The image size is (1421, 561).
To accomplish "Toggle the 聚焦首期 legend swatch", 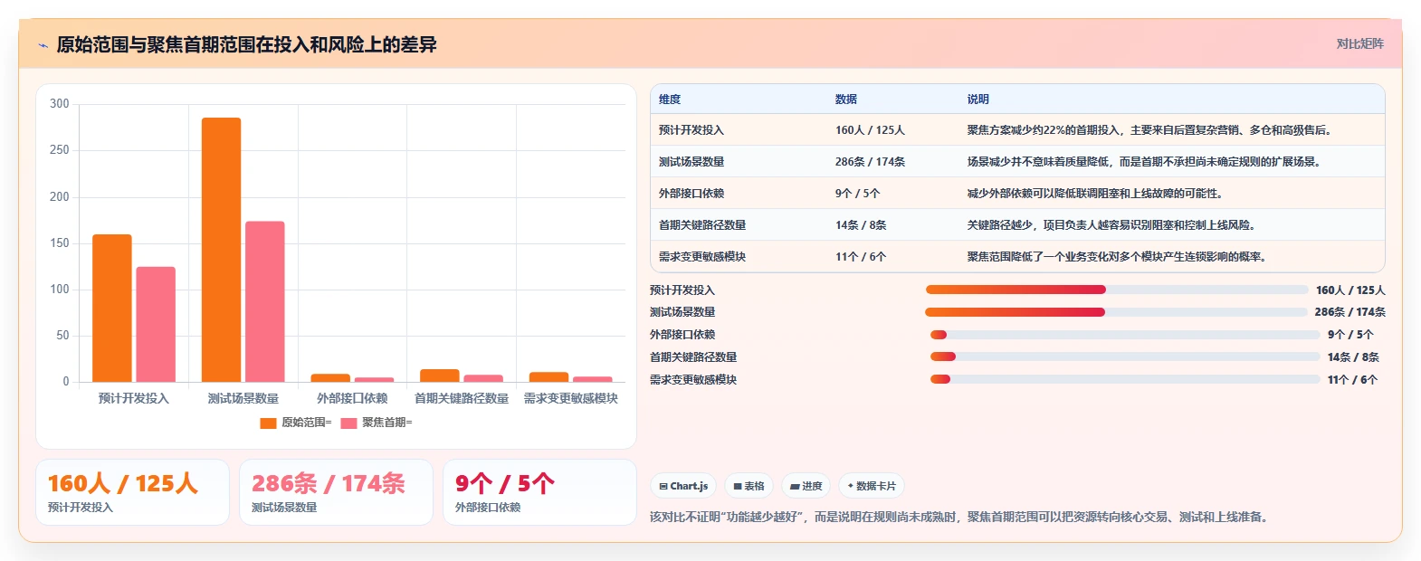I will (x=348, y=423).
